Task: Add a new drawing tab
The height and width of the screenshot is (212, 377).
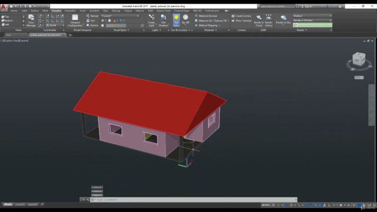Action: pyautogui.click(x=70, y=35)
